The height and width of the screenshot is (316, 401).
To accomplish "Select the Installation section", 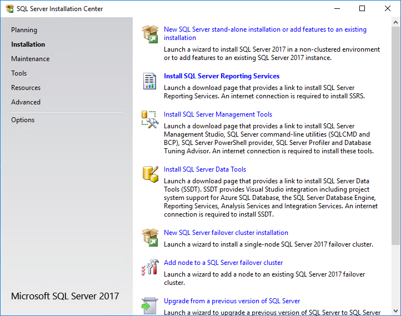I will point(28,44).
